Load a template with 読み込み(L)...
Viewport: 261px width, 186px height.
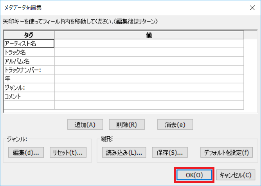[x=124, y=152]
